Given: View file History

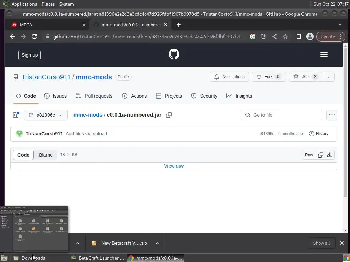Looking at the screenshot, I should pos(319,134).
